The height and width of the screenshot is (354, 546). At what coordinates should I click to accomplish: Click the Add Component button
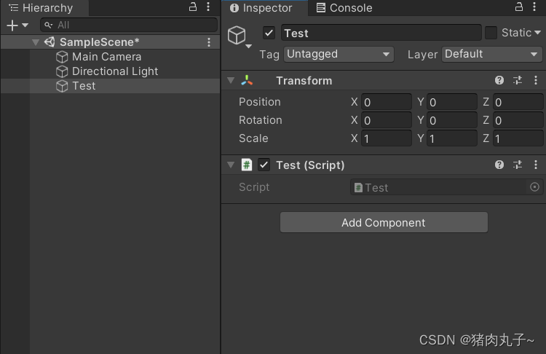point(384,222)
